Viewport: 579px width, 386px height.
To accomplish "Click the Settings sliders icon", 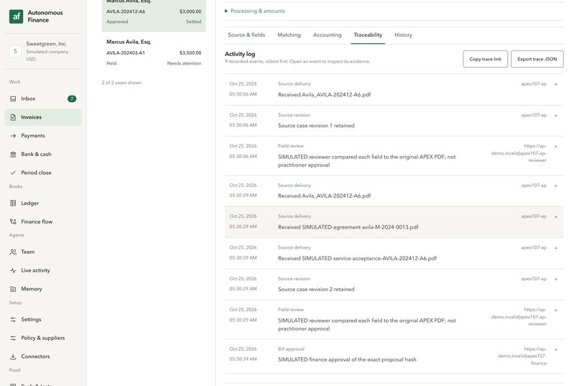I will [x=13, y=320].
